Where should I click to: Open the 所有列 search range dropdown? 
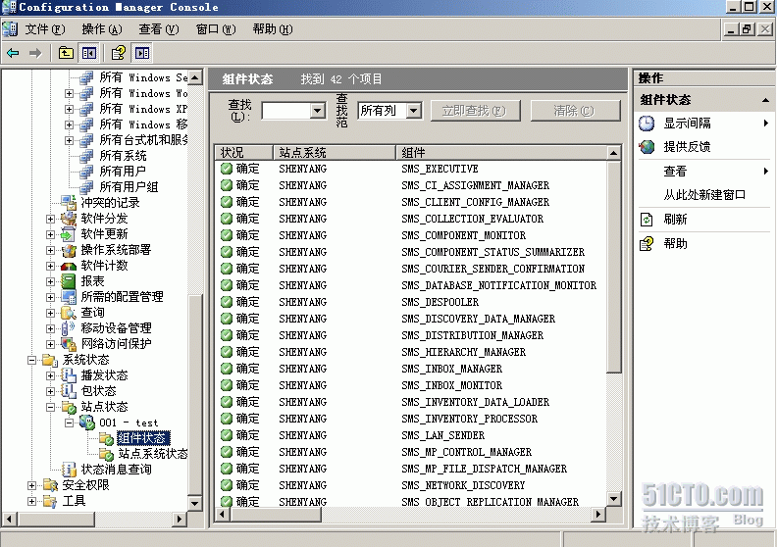(x=414, y=111)
